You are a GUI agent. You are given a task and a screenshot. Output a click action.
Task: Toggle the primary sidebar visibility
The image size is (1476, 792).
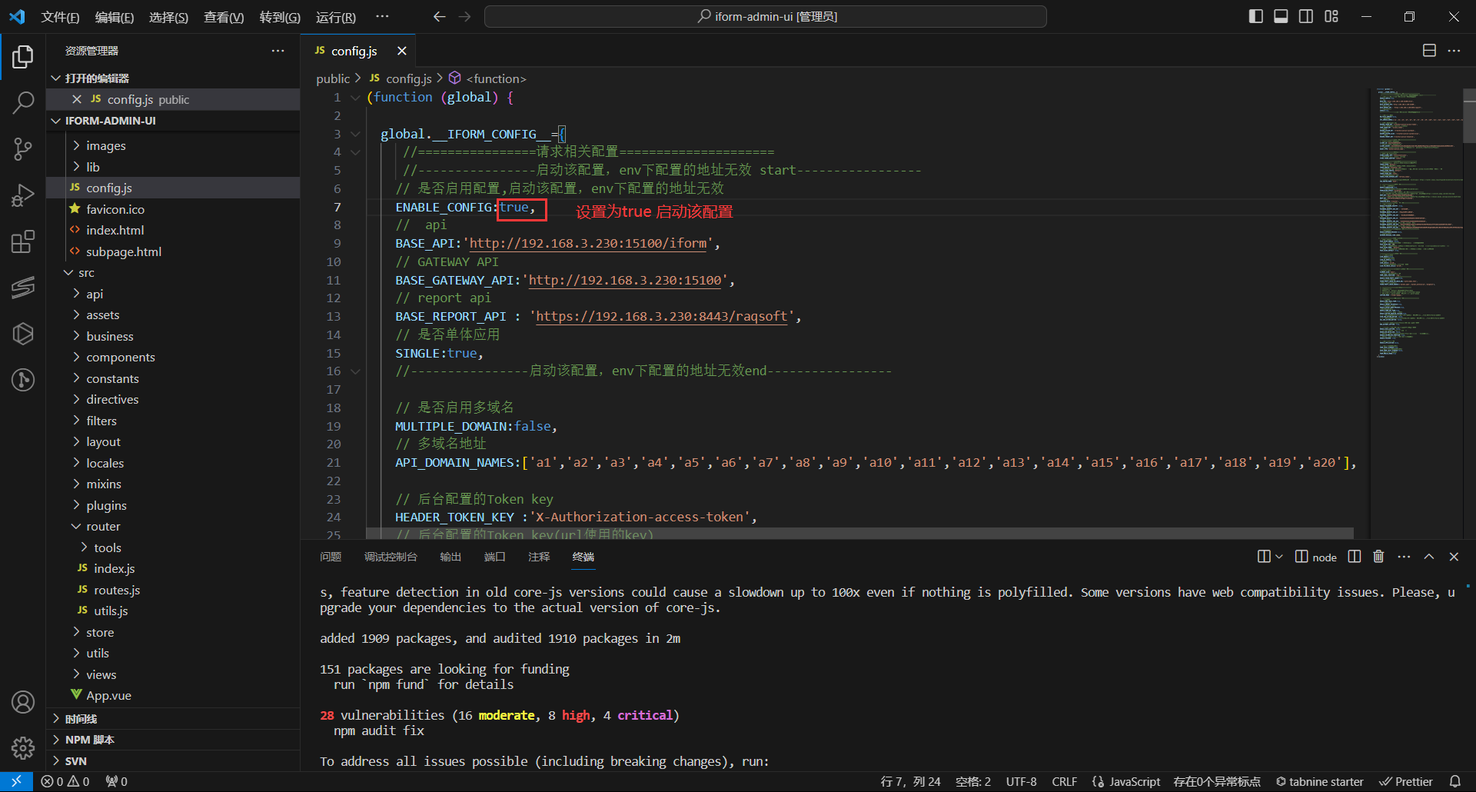pos(1256,16)
